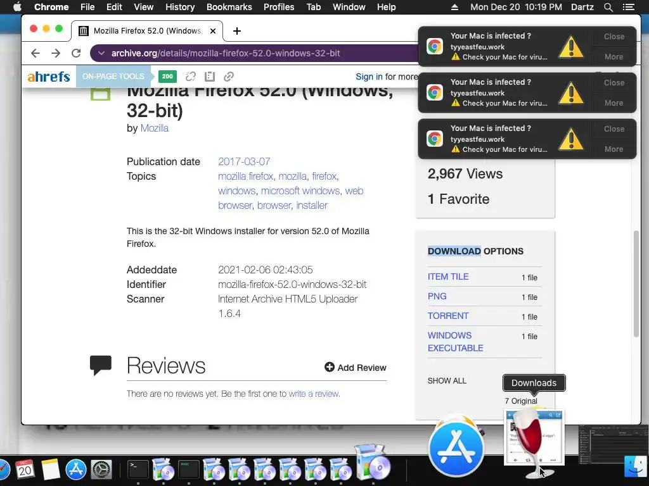
Task: Click the ahrefs page report icon
Action: click(x=210, y=77)
